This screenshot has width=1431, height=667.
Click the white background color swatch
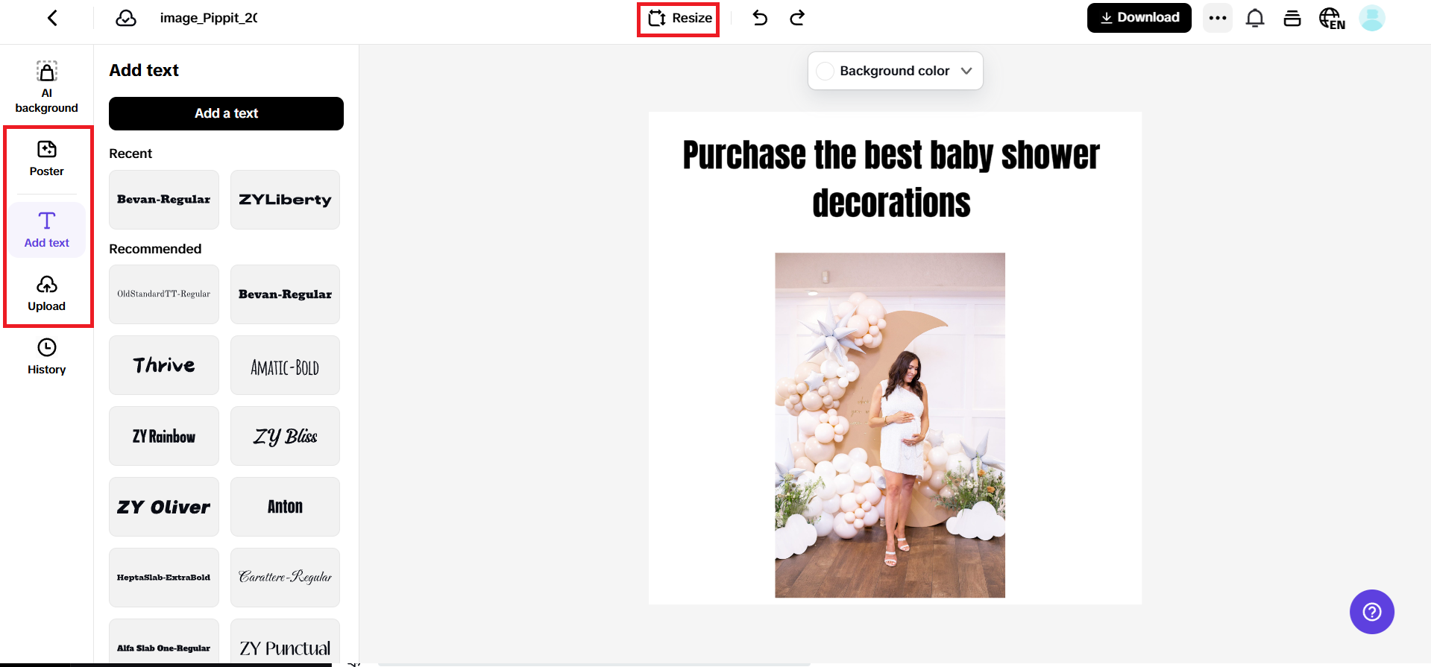point(825,71)
